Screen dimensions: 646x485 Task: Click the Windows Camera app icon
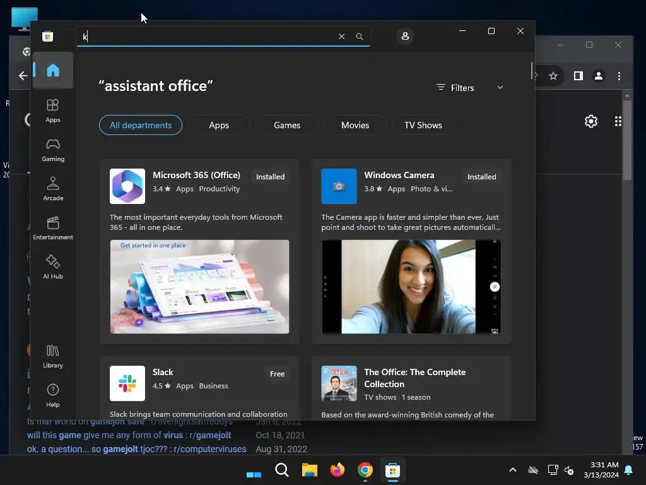point(339,186)
